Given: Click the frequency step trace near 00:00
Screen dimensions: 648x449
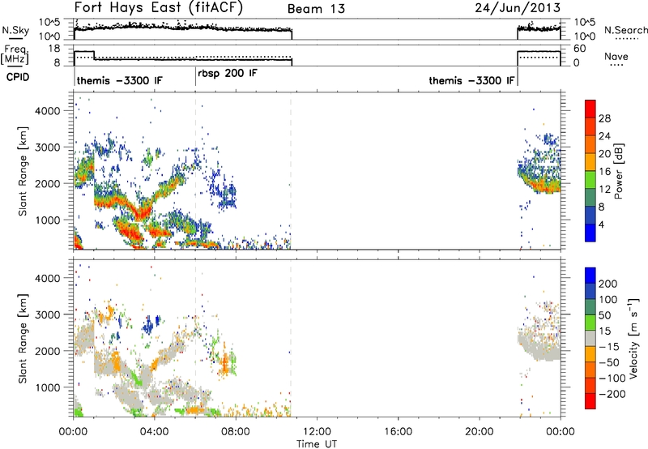Looking at the screenshot, I should (x=84, y=51).
